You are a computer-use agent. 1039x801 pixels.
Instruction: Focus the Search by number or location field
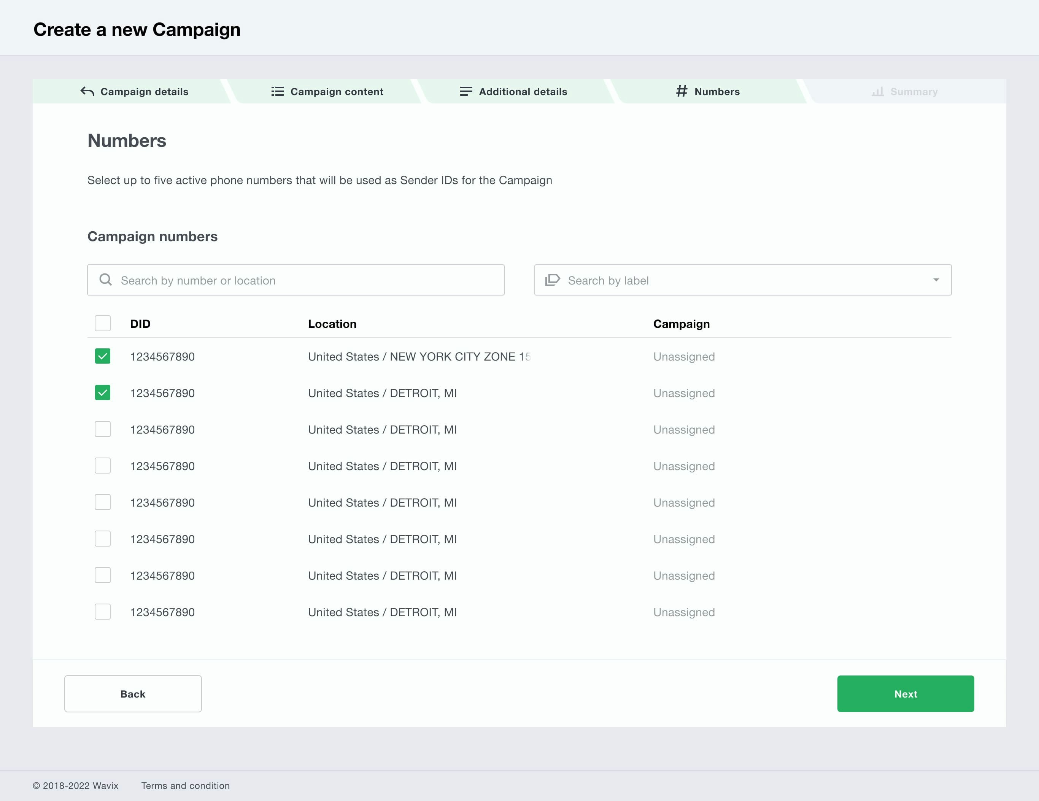coord(305,280)
